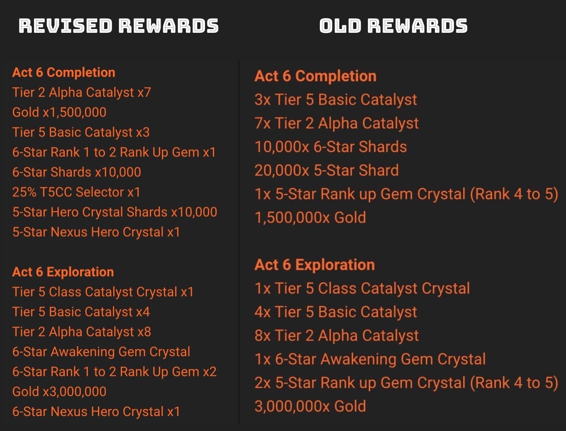Click the Old Rewards heading
The width and height of the screenshot is (566, 431).
(x=393, y=26)
